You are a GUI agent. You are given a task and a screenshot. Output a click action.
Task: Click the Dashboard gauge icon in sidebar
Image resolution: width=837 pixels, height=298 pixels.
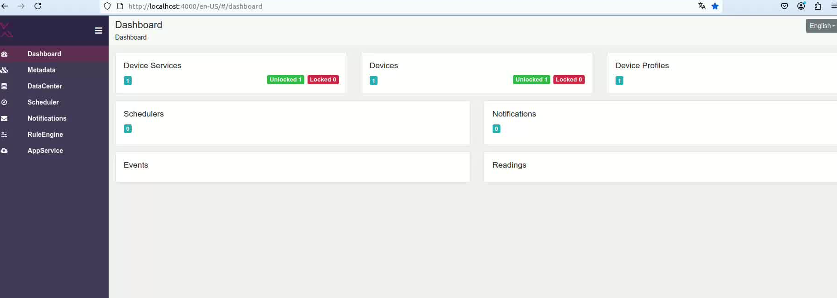tap(4, 54)
